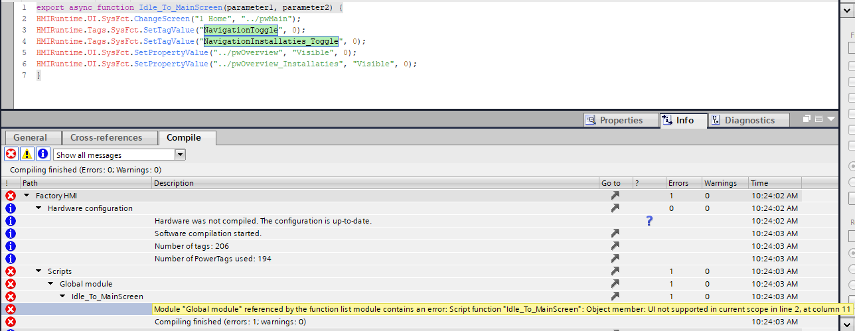Image resolution: width=855 pixels, height=331 pixels.
Task: Collapse the Scripts tree node
Action: pyautogui.click(x=39, y=271)
